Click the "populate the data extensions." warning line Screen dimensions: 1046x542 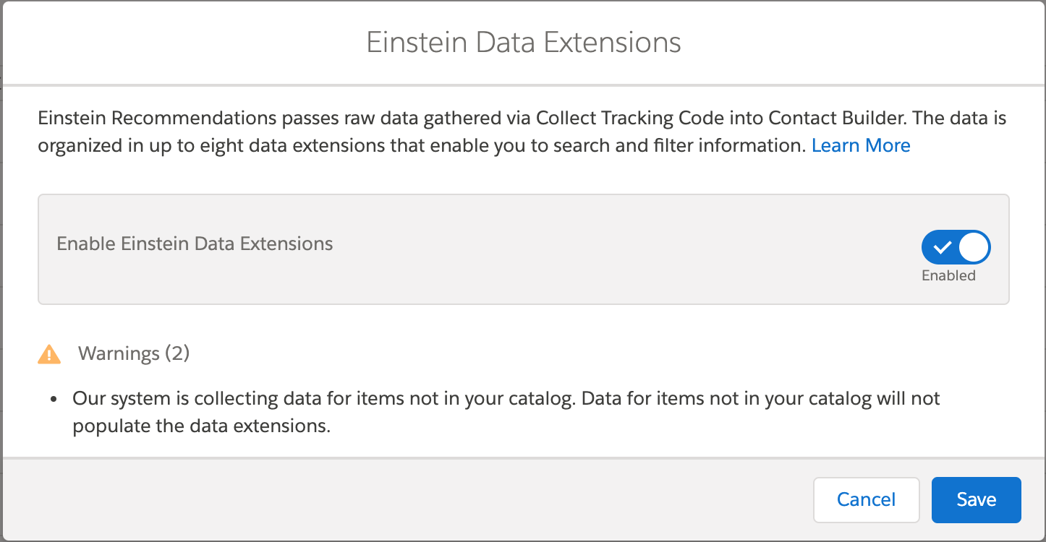[201, 426]
